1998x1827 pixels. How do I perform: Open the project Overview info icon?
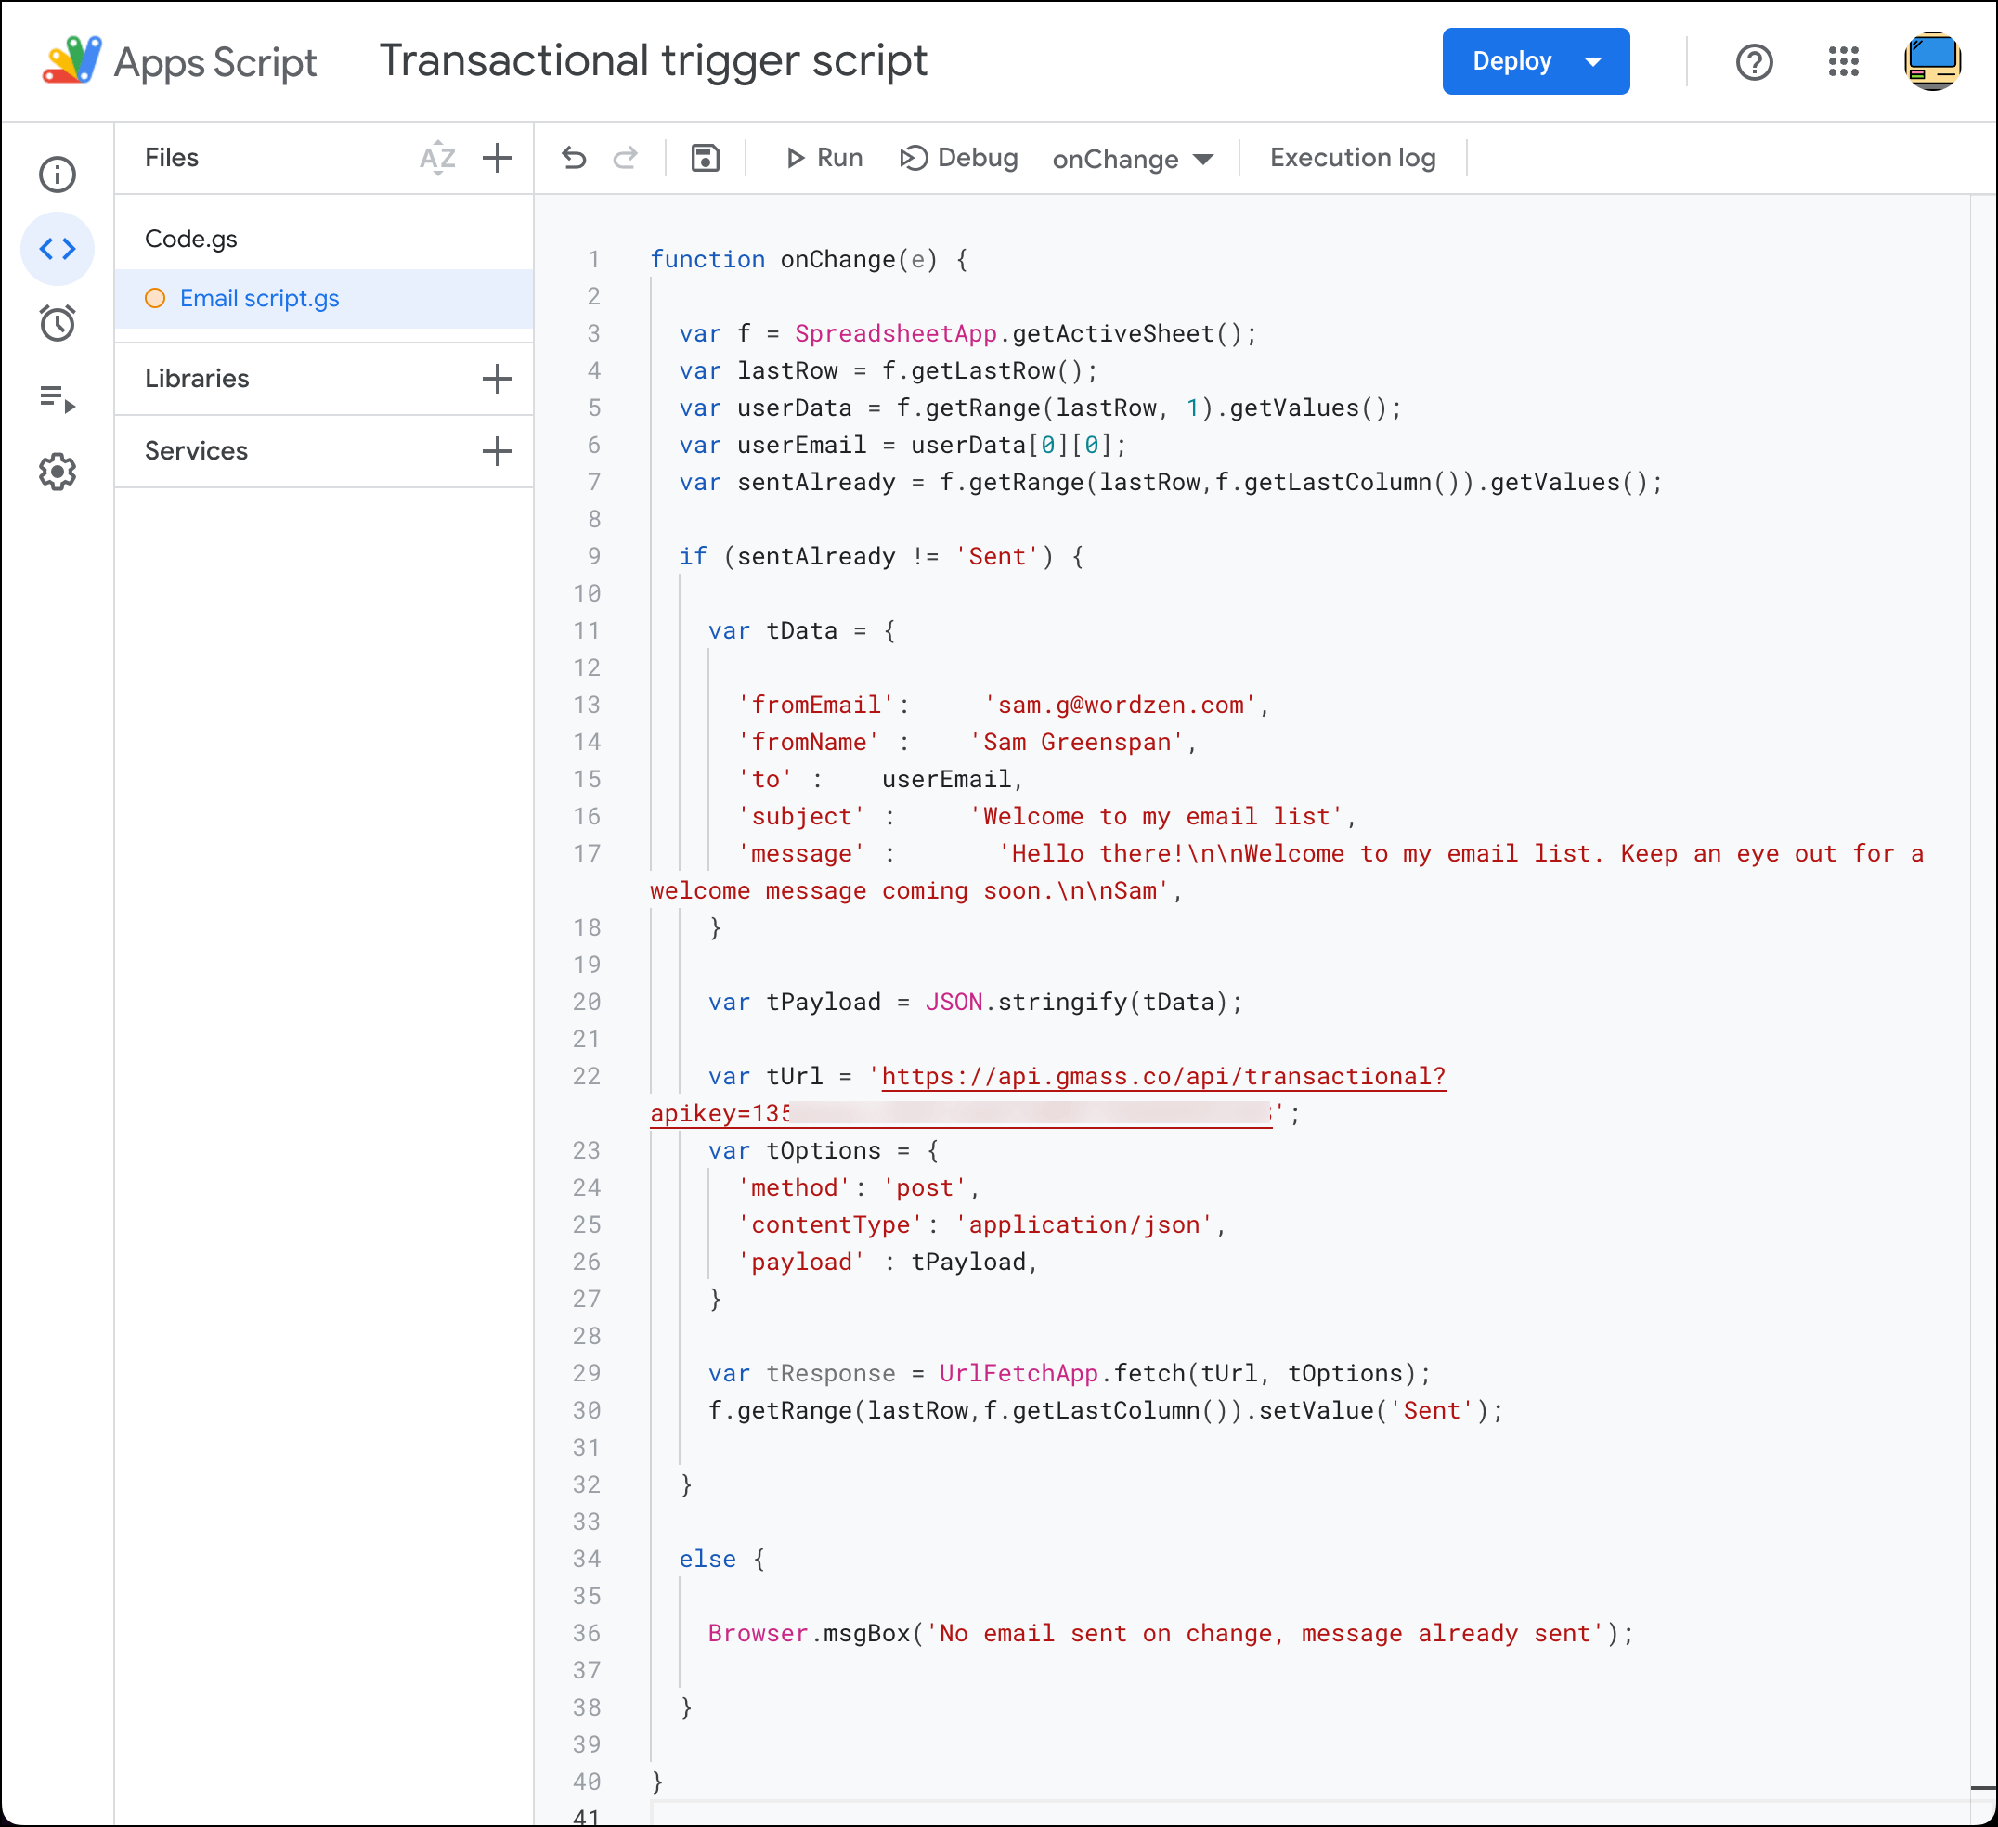[x=58, y=175]
